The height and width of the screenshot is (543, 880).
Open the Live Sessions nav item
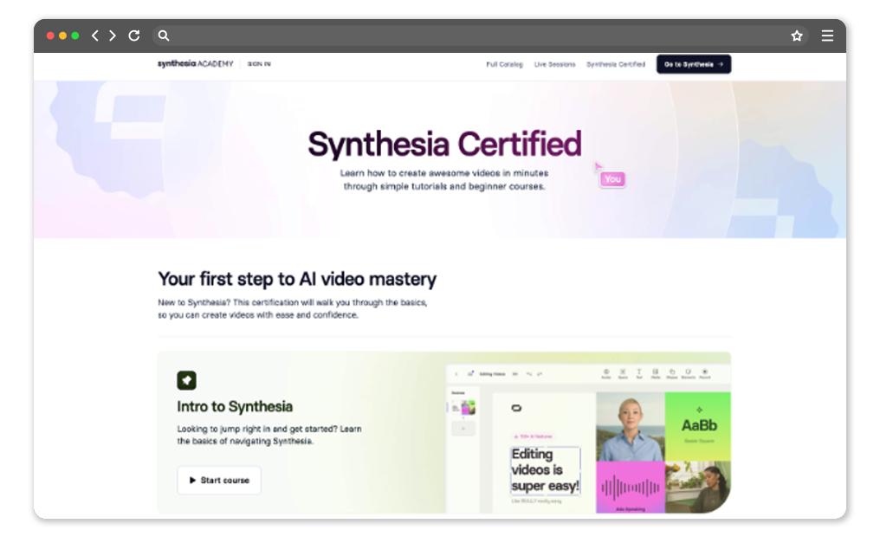[554, 64]
